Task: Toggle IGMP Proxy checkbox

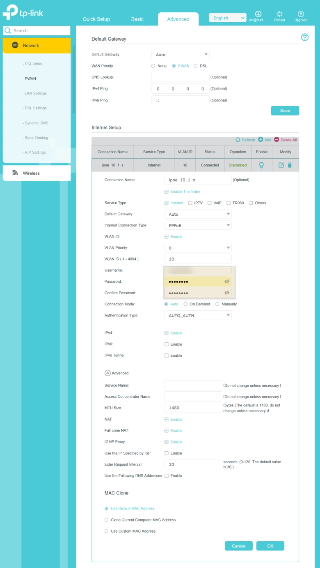Action: coord(167,442)
